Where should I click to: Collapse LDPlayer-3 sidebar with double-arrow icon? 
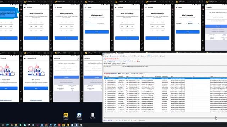tap(82, 2)
